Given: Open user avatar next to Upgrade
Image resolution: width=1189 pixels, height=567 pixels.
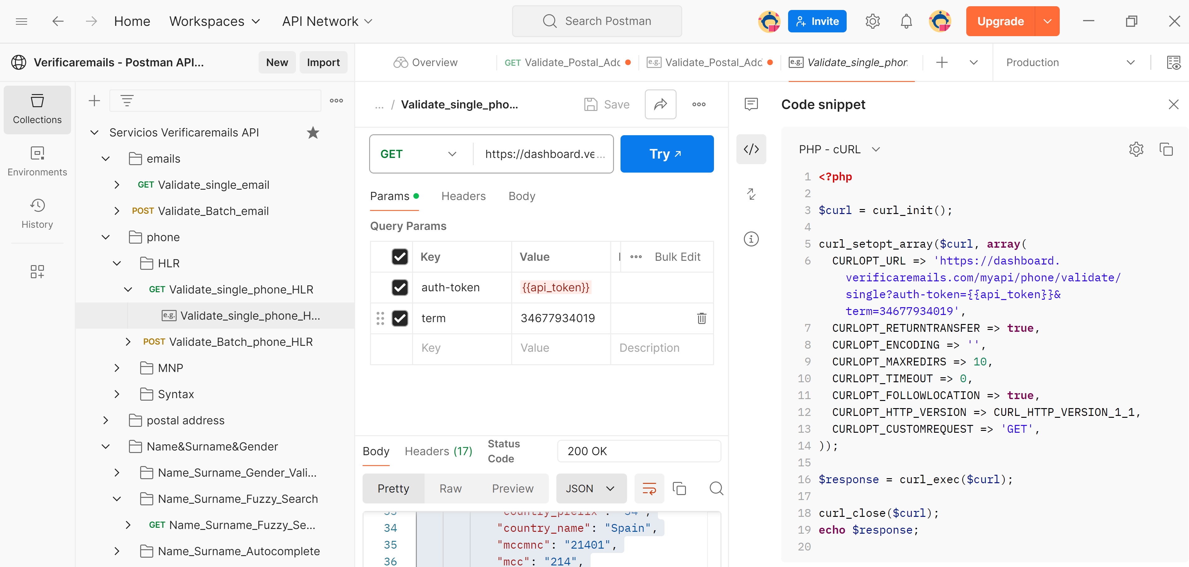Looking at the screenshot, I should click(940, 21).
